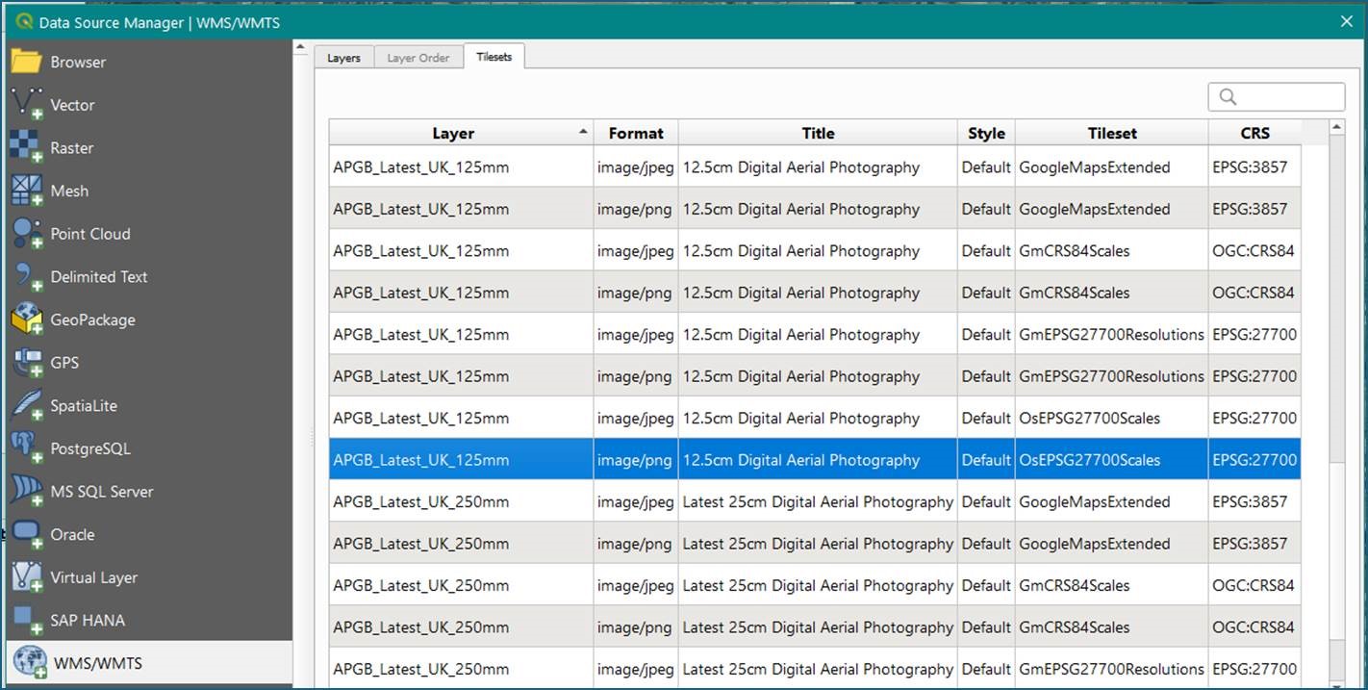Image resolution: width=1368 pixels, height=690 pixels.
Task: Close the Data Source Manager window
Action: tap(1343, 21)
